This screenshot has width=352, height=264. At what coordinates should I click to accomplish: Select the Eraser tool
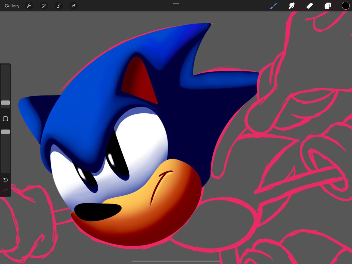pos(310,6)
